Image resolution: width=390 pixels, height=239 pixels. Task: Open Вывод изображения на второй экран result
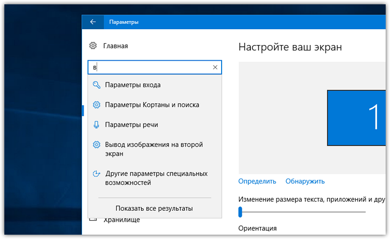click(154, 149)
